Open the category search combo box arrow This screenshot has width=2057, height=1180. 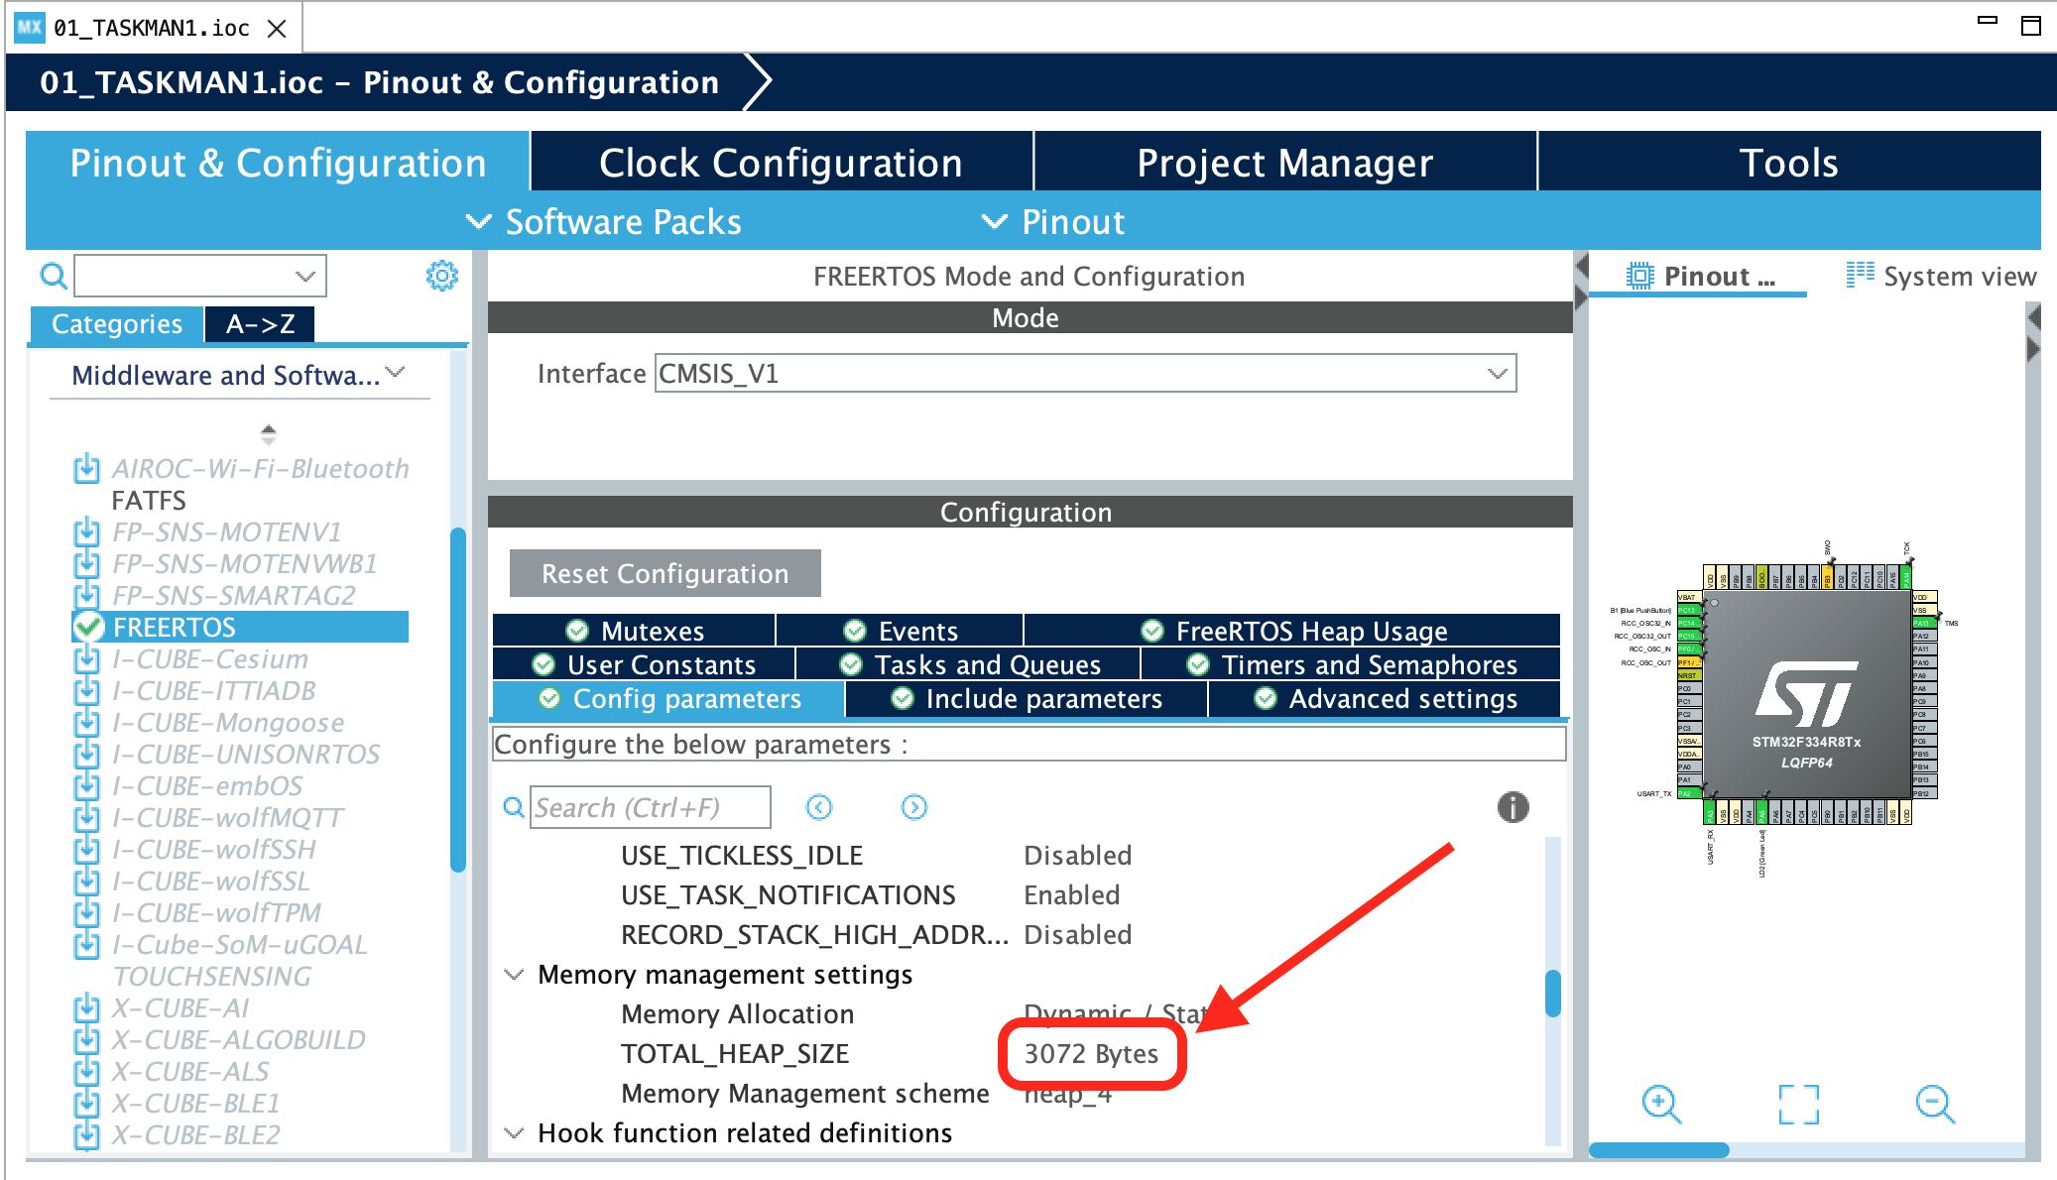coord(305,276)
